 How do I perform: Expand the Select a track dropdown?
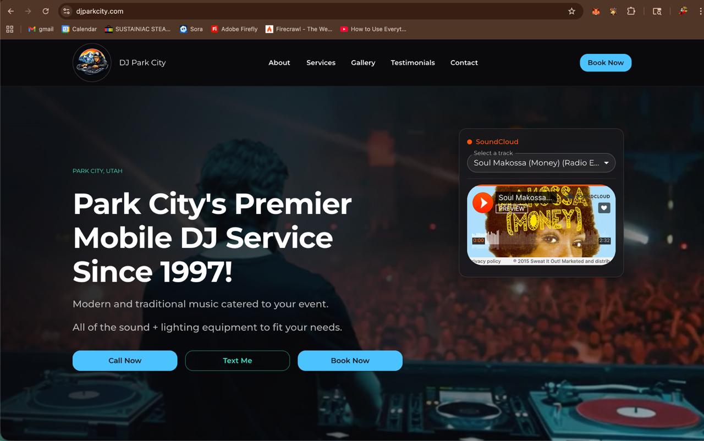pos(541,163)
